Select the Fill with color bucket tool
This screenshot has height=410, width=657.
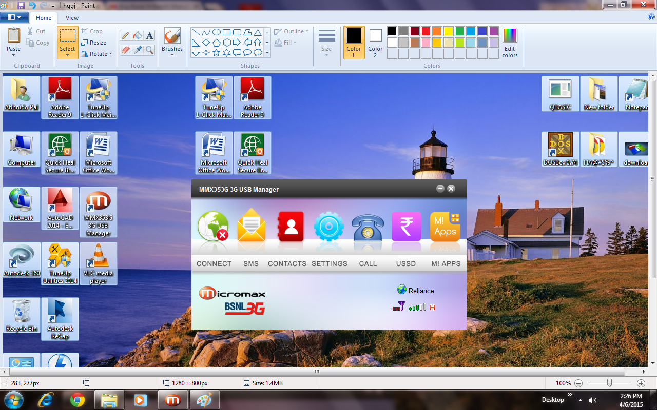point(137,35)
